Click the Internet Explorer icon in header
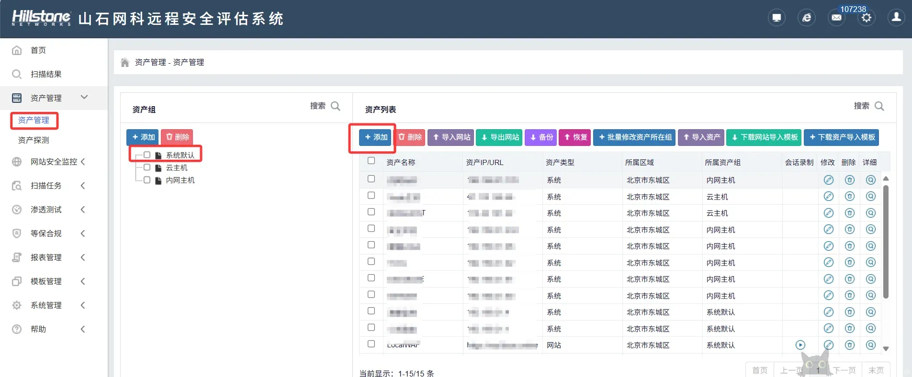This screenshot has width=912, height=377. pyautogui.click(x=807, y=18)
